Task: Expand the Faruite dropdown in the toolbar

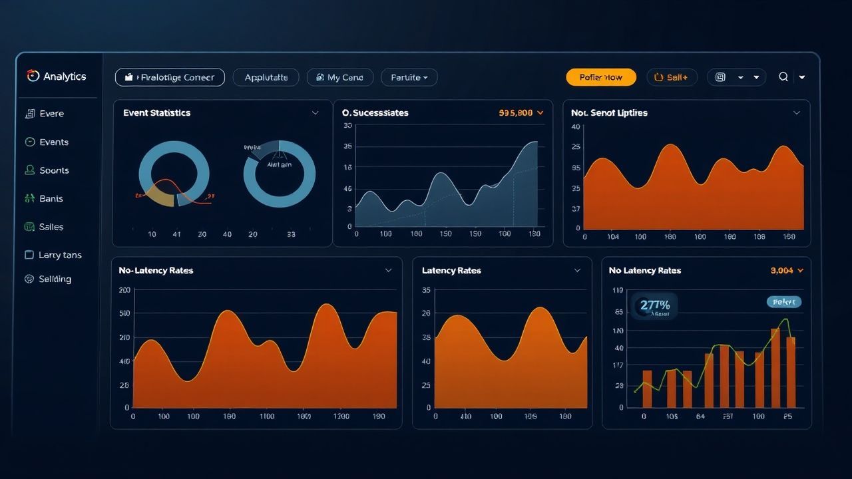Action: pos(409,77)
